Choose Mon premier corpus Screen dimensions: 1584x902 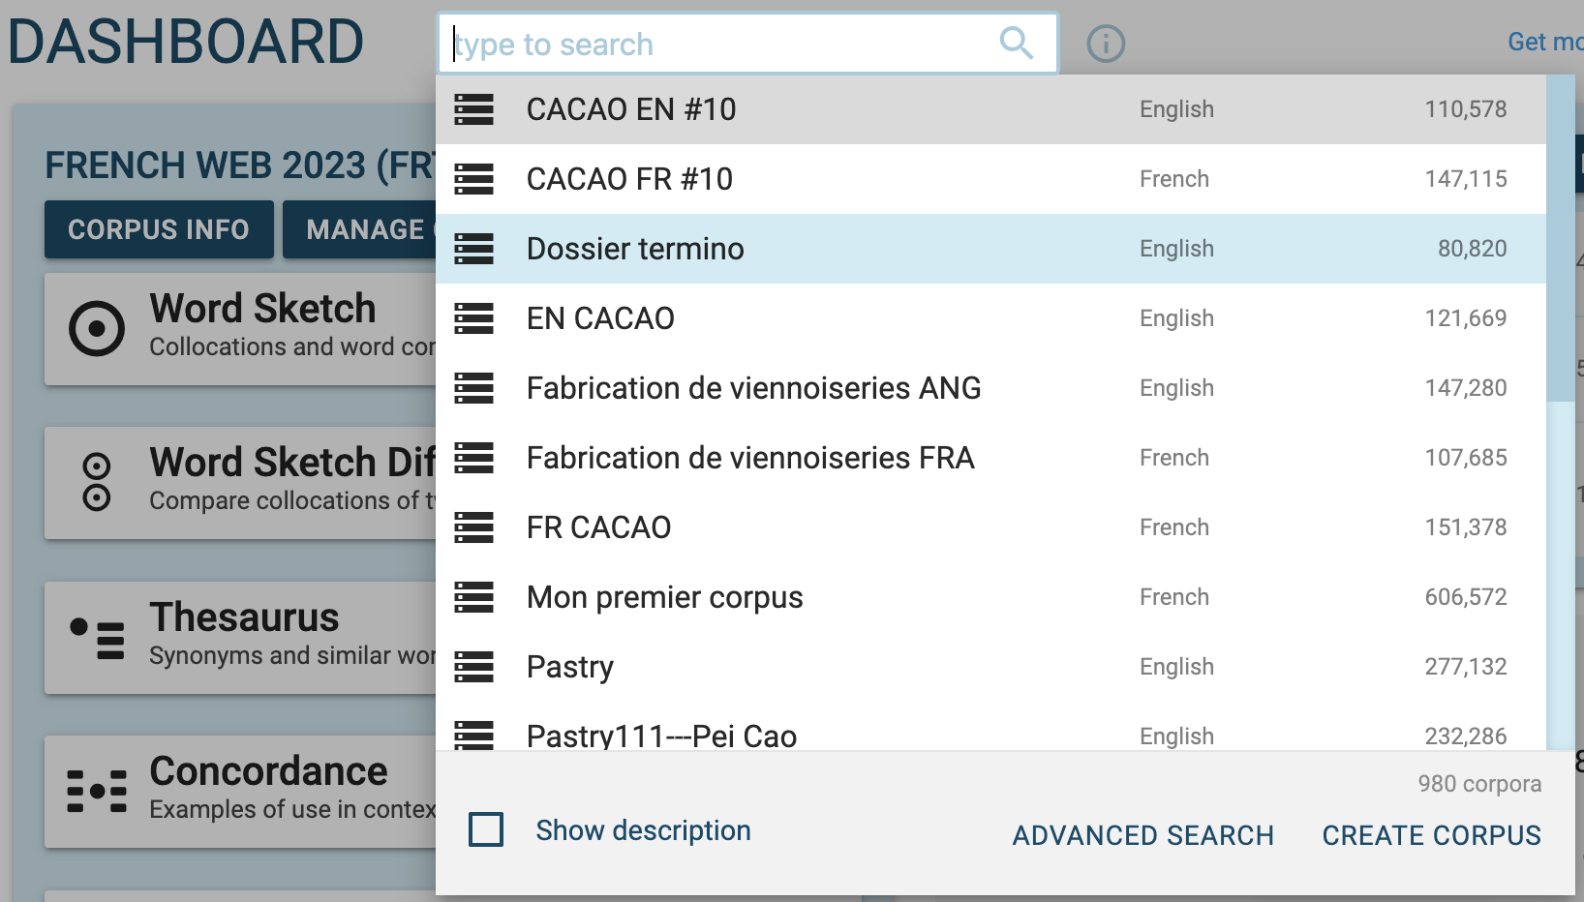pyautogui.click(x=990, y=597)
